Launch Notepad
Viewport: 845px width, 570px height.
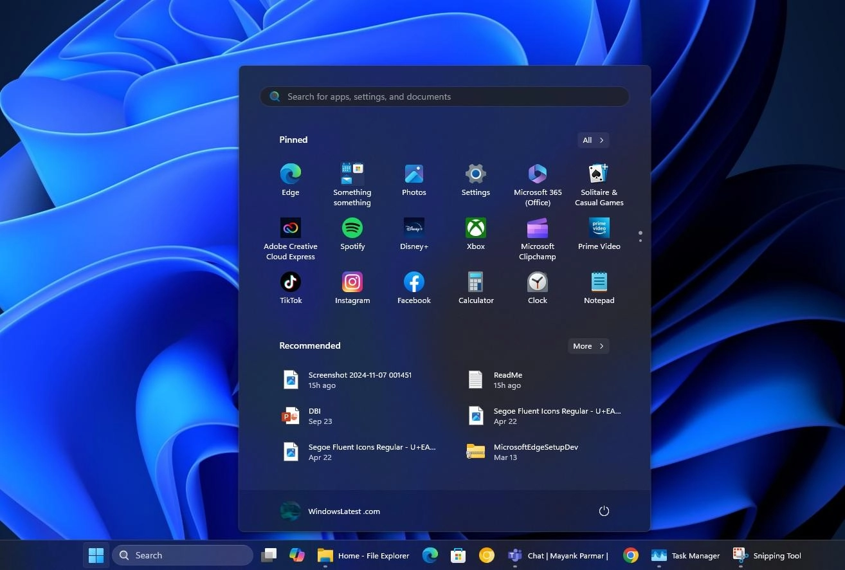coord(599,288)
